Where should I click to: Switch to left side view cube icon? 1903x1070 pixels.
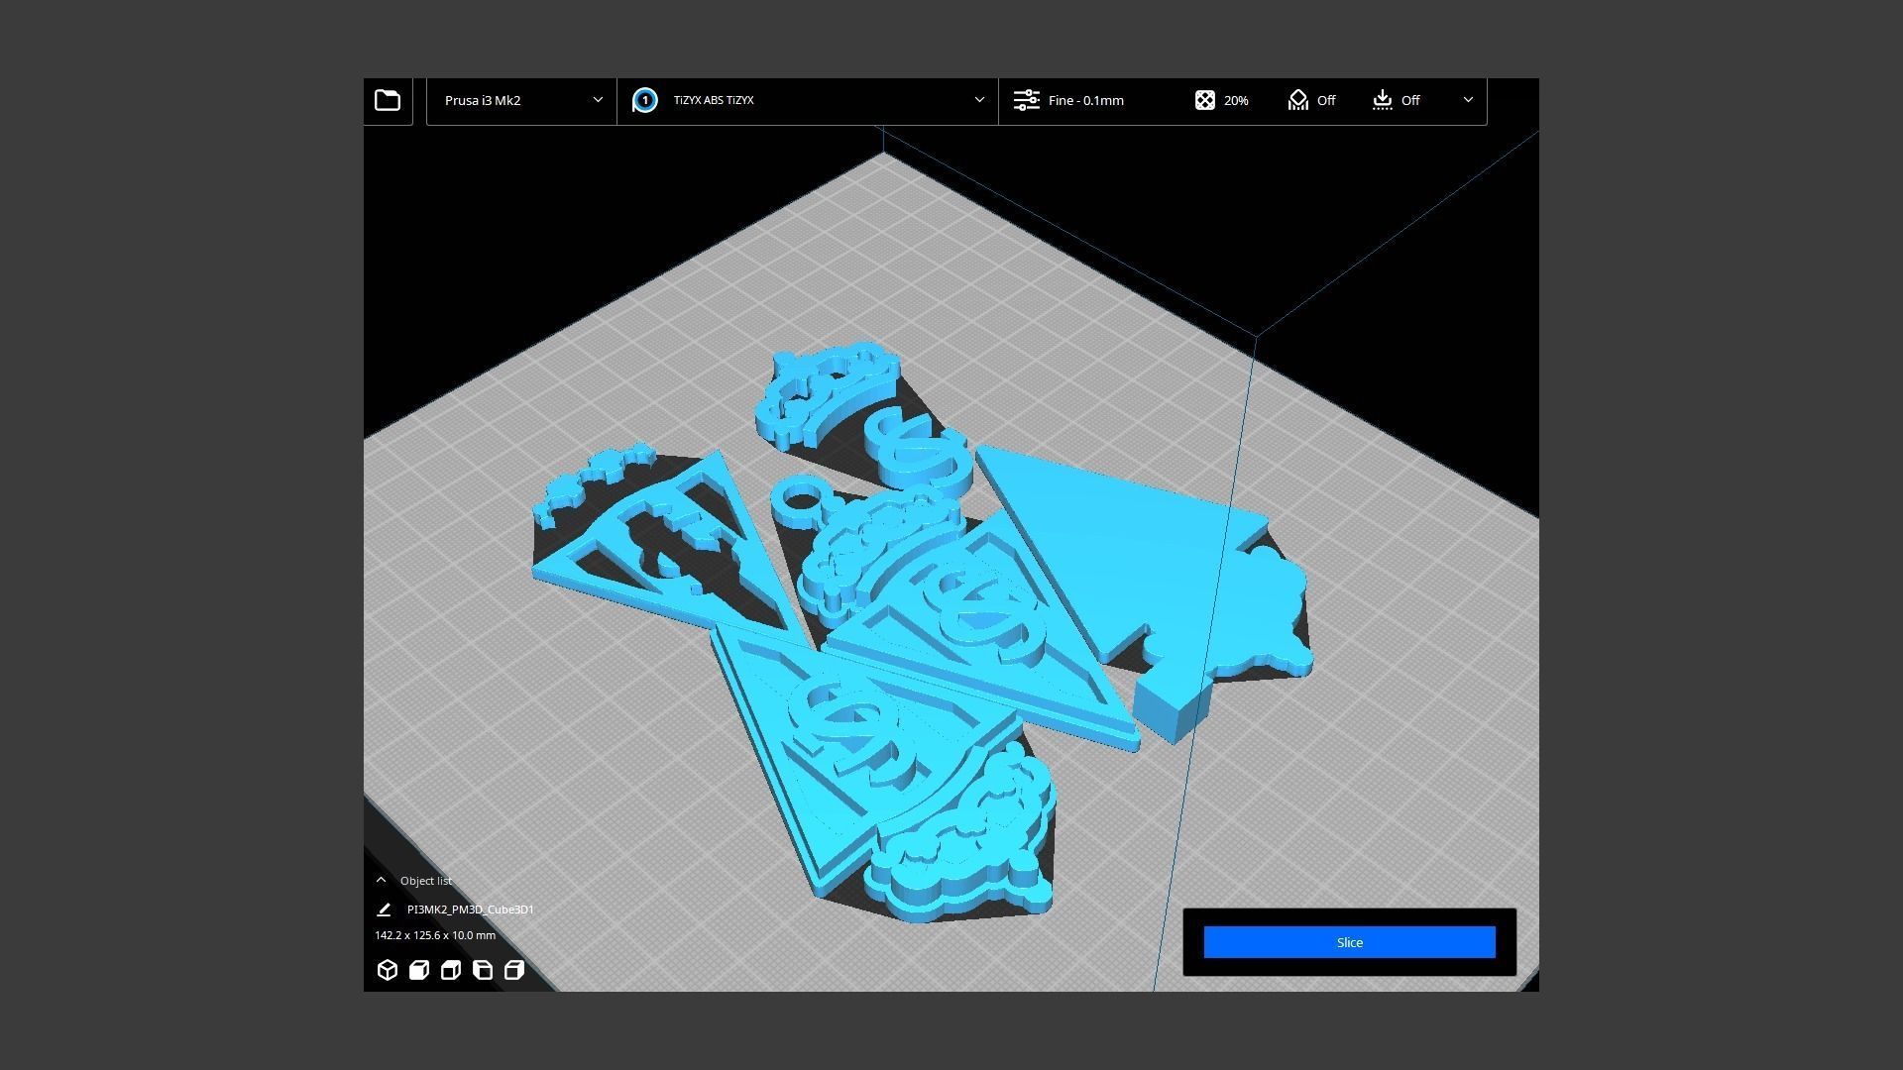pos(483,970)
